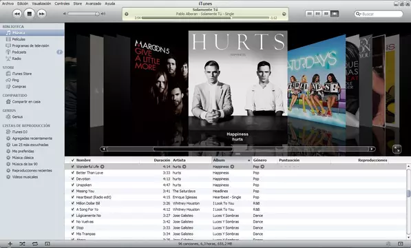Open the search options magnifier dropdown
This screenshot has height=248, width=411.
(x=358, y=14)
